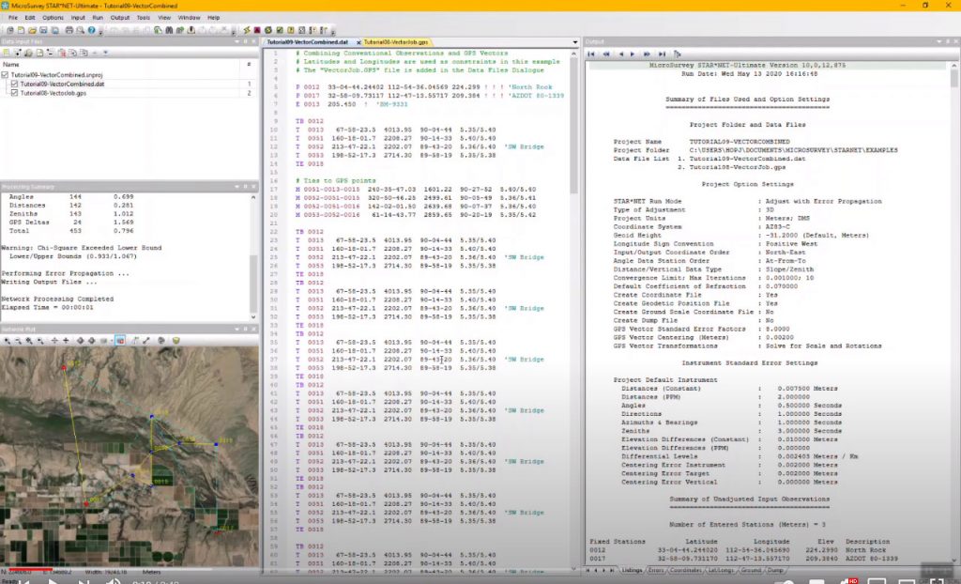The image size is (961, 584).
Task: Jump to last section in Output panel
Action: tap(662, 54)
